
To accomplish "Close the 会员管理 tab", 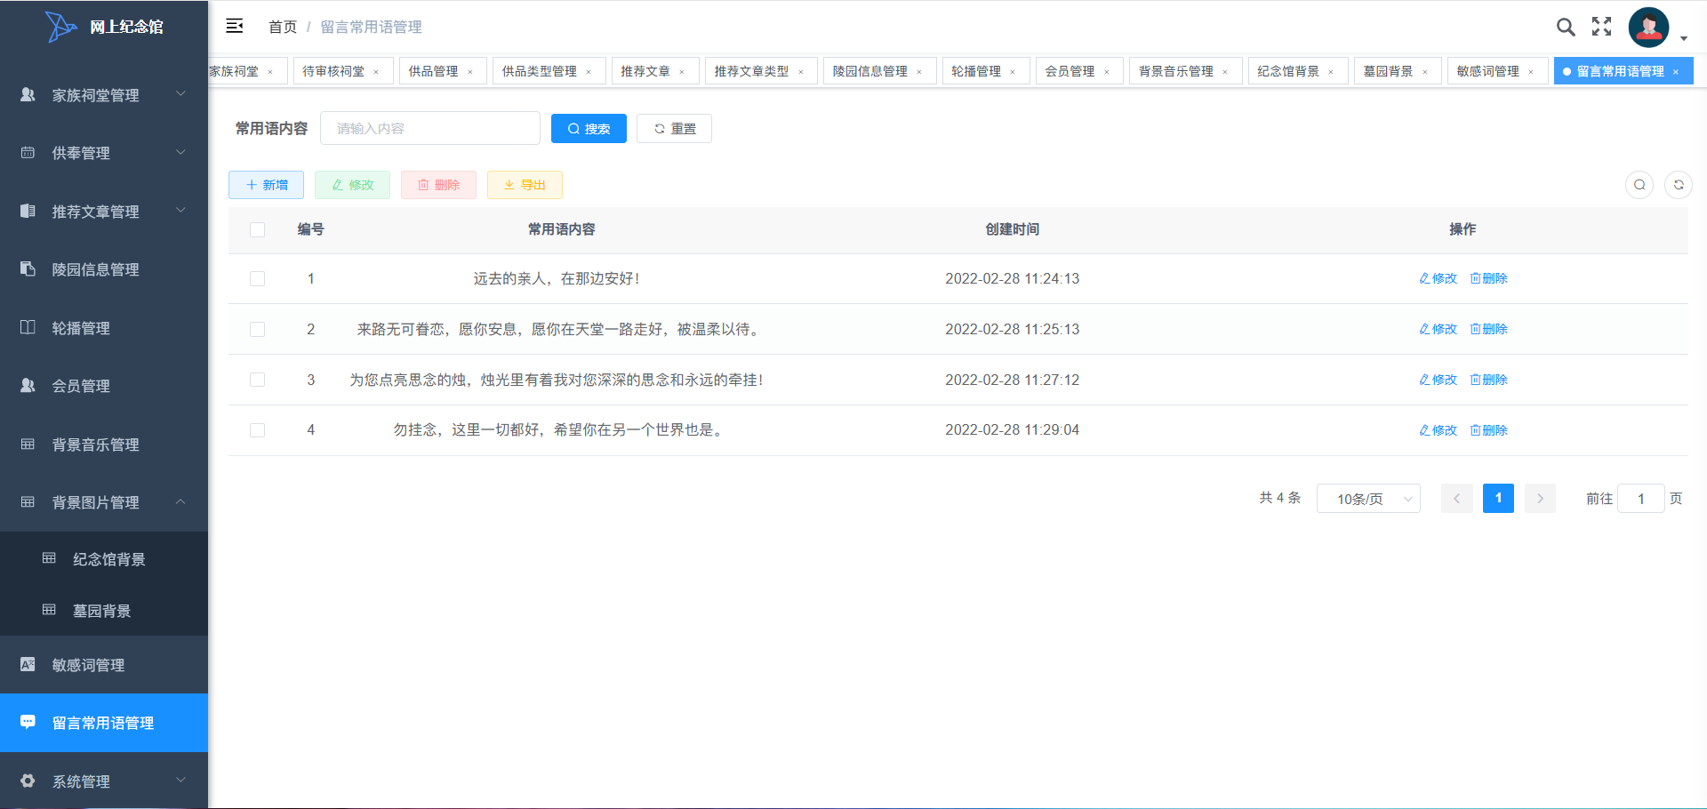I will [1107, 72].
